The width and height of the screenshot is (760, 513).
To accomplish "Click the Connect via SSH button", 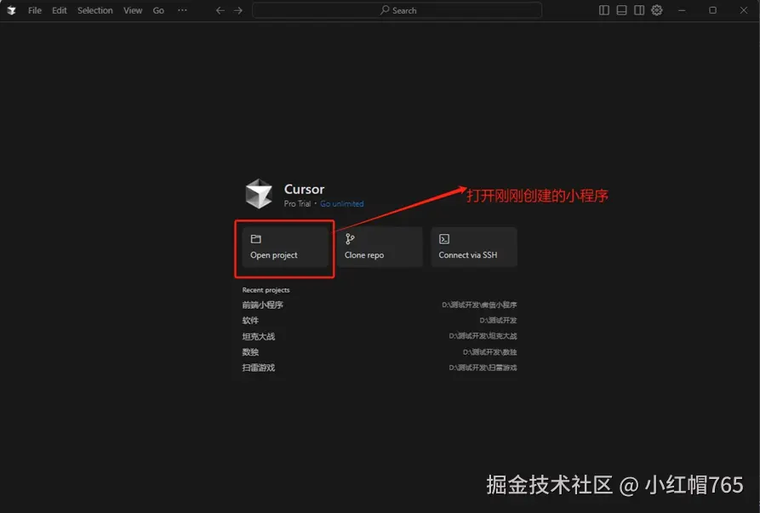I will click(x=474, y=247).
